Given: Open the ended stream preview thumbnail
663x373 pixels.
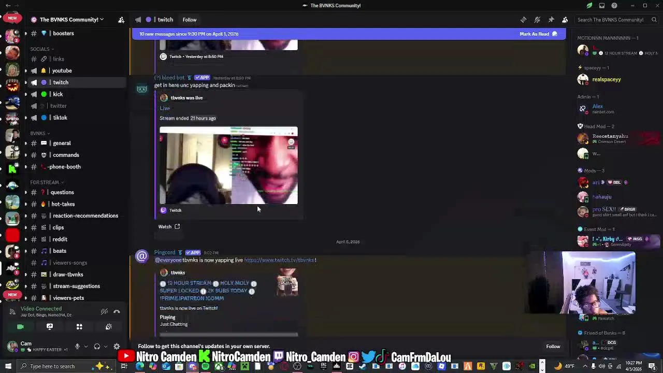Looking at the screenshot, I should [228, 165].
